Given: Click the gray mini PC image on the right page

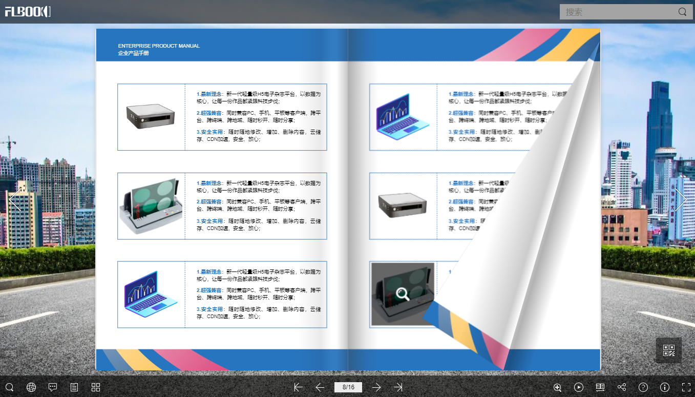Looking at the screenshot, I should pos(403,206).
